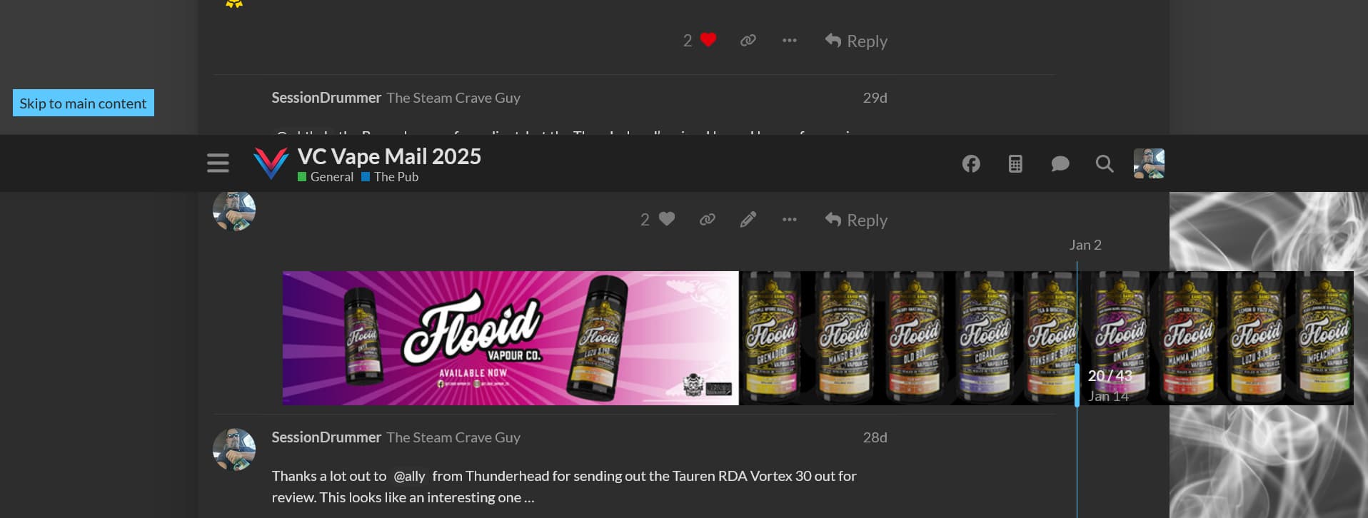Screen dimensions: 1368x518
Task: Click SessionDrummer avatar beside 28d post
Action: point(234,450)
